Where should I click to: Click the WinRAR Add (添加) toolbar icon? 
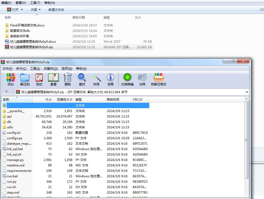click(11, 78)
